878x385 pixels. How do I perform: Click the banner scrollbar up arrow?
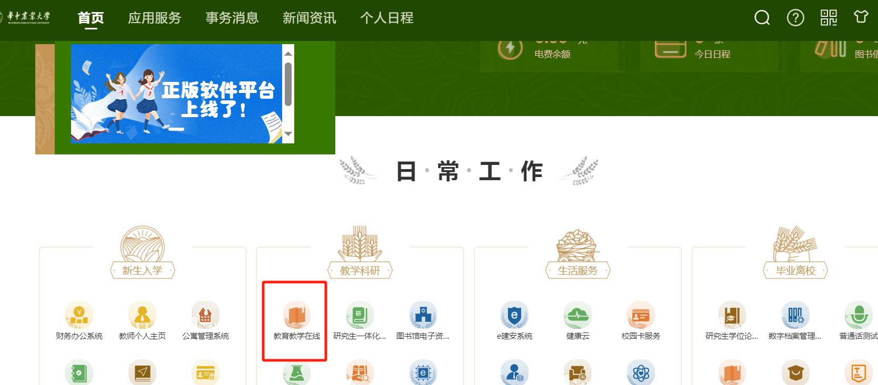tap(288, 54)
